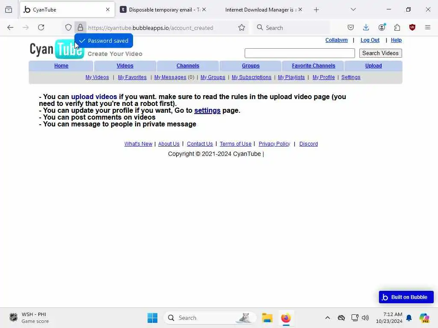Viewport: 438px width, 328px height.
Task: Select the CyanTube browser tab
Action: (67, 10)
